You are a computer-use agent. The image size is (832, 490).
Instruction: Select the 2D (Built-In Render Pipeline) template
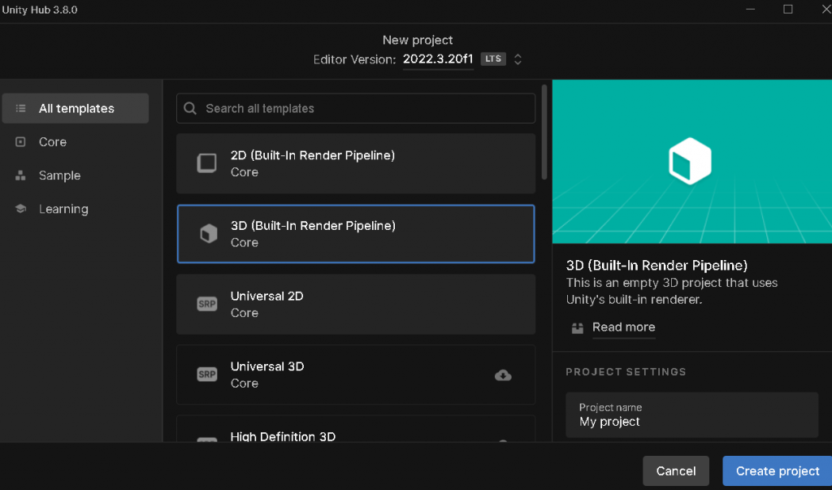click(x=356, y=163)
